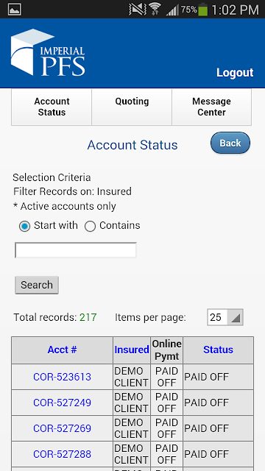Tap the battery indicator icon
Screen dimensions: 265x471
pos(203,10)
